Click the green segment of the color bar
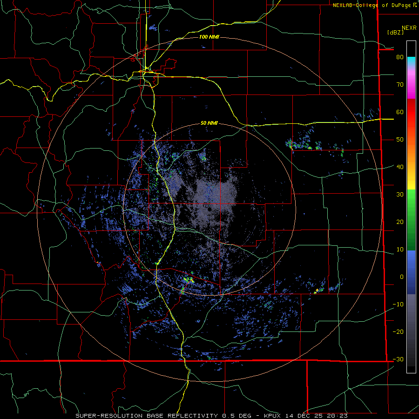 [411, 220]
